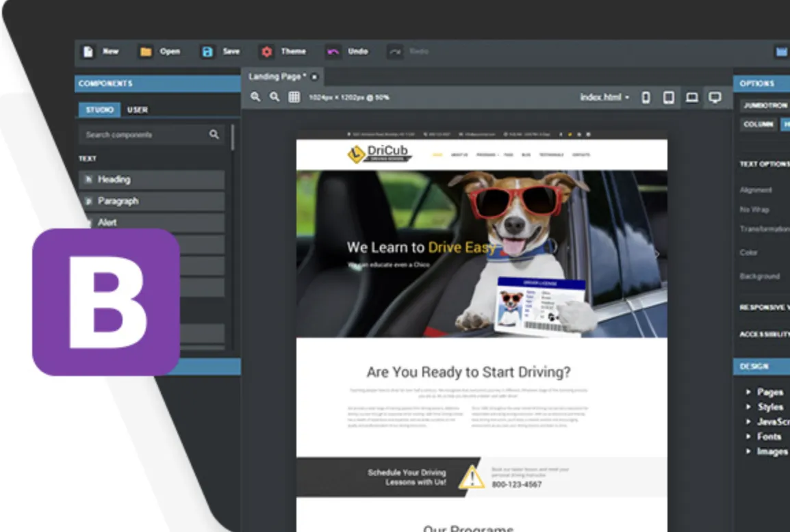Screen dimensions: 790x532
Task: Click 'Are You Ready to Start Driving?' heading
Action: (468, 372)
